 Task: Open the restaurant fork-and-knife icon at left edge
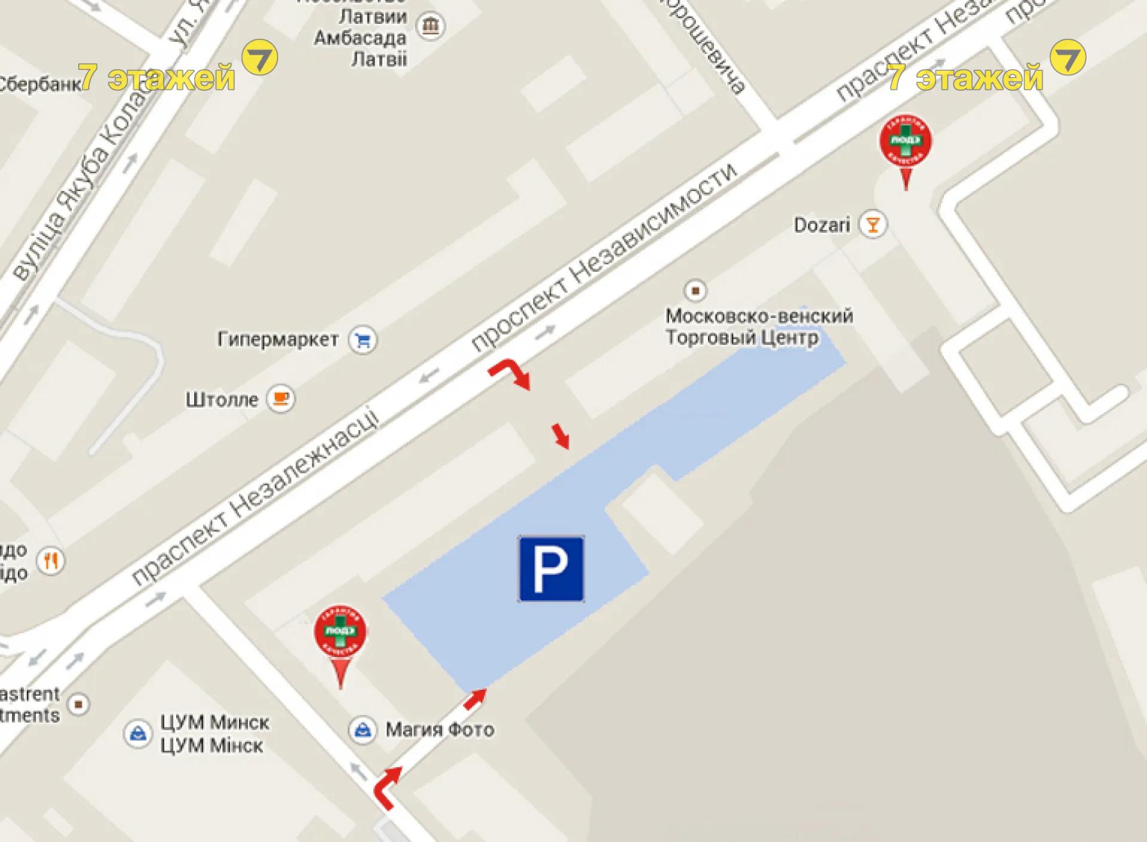click(51, 561)
